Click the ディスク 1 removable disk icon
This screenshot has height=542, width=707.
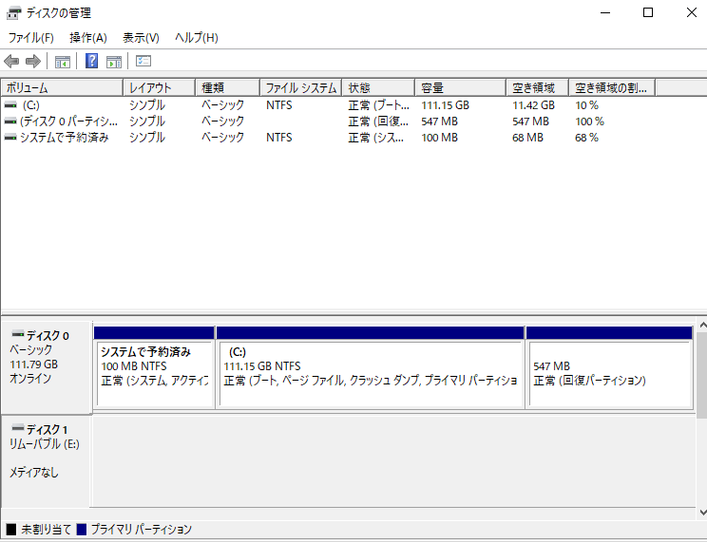[18, 427]
